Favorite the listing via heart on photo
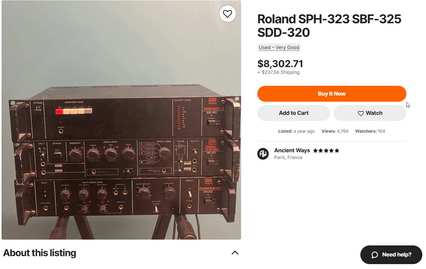The width and height of the screenshot is (426, 269). [228, 14]
